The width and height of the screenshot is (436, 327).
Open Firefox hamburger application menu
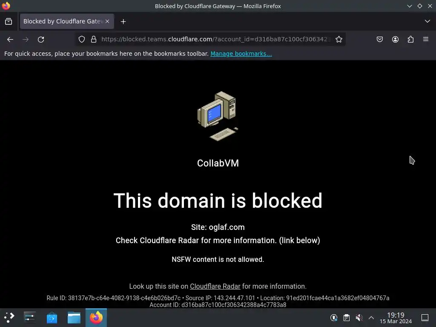click(426, 39)
